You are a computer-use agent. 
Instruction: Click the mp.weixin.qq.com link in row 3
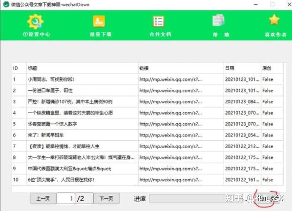(x=170, y=102)
